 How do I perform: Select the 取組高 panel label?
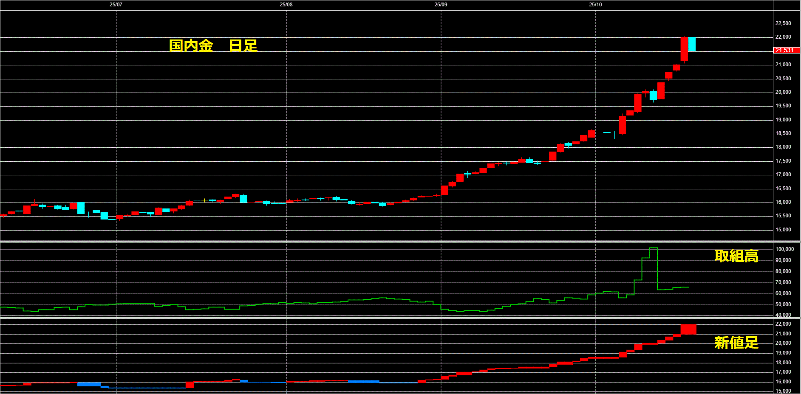coord(736,256)
